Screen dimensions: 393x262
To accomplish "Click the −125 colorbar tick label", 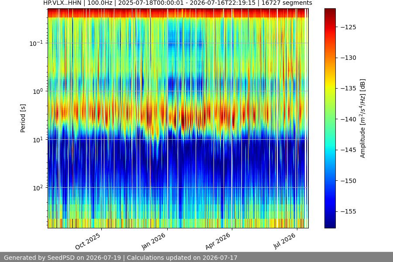I will tap(348, 27).
